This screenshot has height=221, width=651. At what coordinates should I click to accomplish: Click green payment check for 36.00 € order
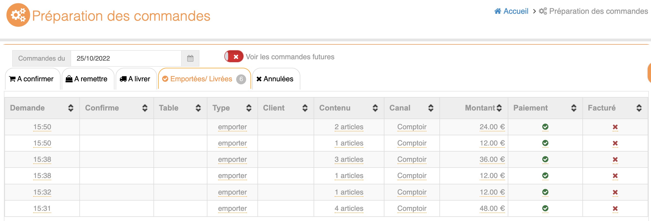pos(545,159)
